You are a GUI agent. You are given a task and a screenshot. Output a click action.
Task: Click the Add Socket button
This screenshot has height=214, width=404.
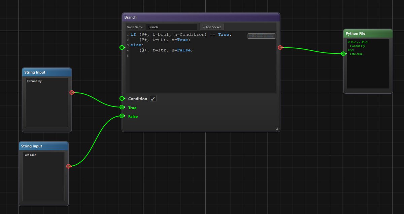coord(212,27)
